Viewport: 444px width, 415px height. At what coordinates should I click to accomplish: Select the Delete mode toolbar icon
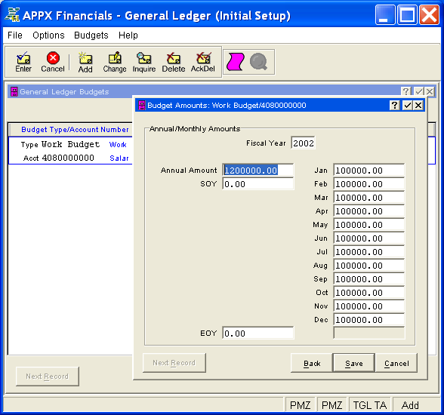coord(174,62)
